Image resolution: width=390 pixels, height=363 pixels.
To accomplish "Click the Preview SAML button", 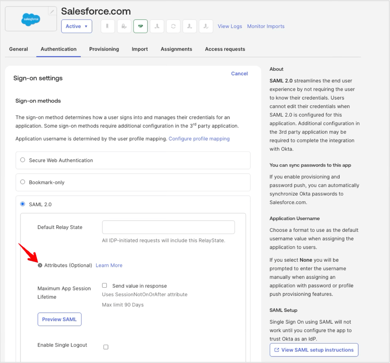I will tap(59, 319).
